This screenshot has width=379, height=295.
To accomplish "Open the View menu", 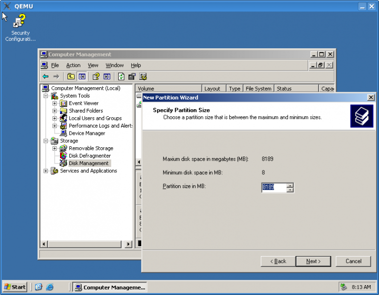I will pyautogui.click(x=93, y=65).
